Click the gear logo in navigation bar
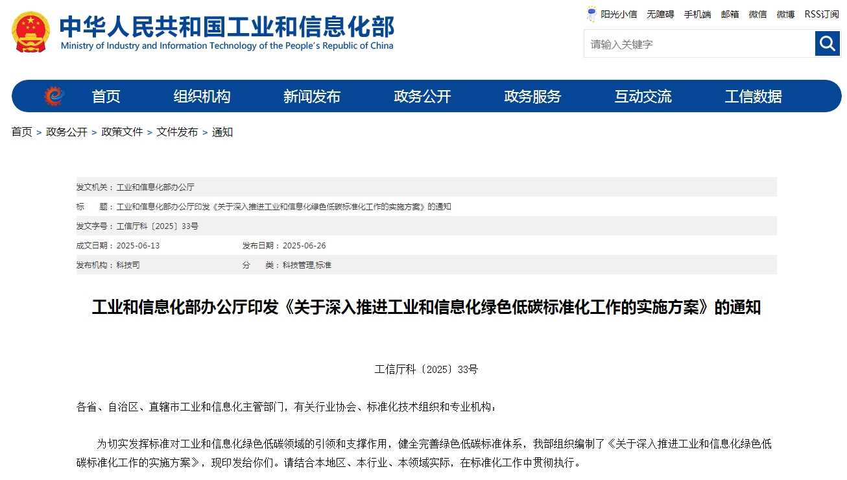Viewport: 847px width, 480px height. point(54,96)
